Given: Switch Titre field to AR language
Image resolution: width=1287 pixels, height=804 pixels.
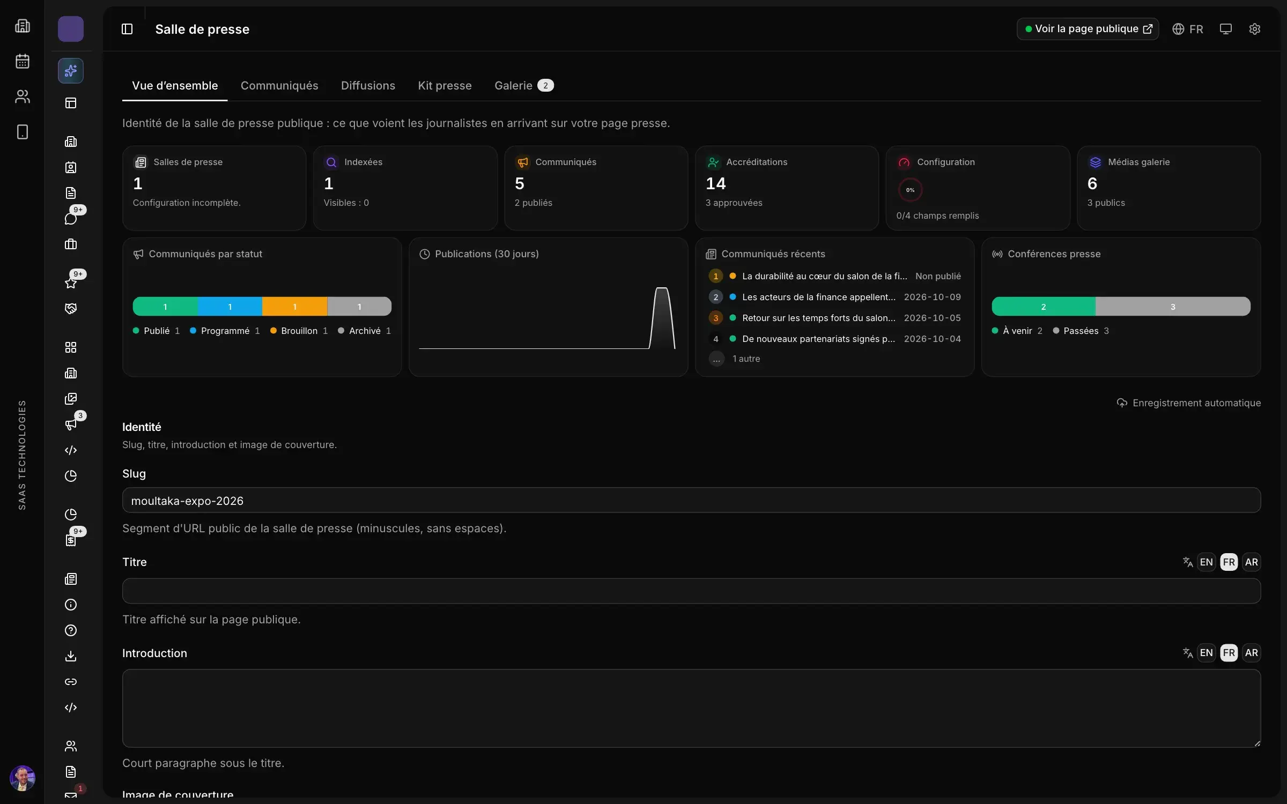Looking at the screenshot, I should pyautogui.click(x=1252, y=562).
